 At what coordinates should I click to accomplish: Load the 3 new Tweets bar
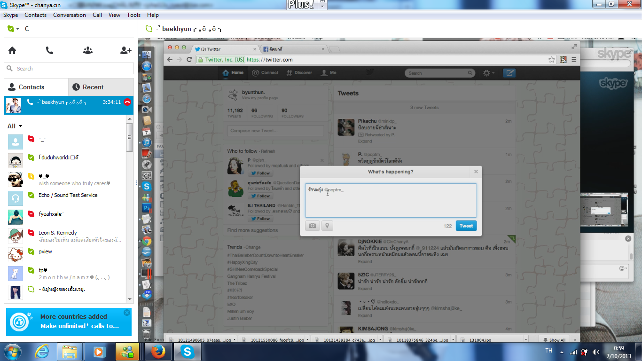click(x=424, y=107)
